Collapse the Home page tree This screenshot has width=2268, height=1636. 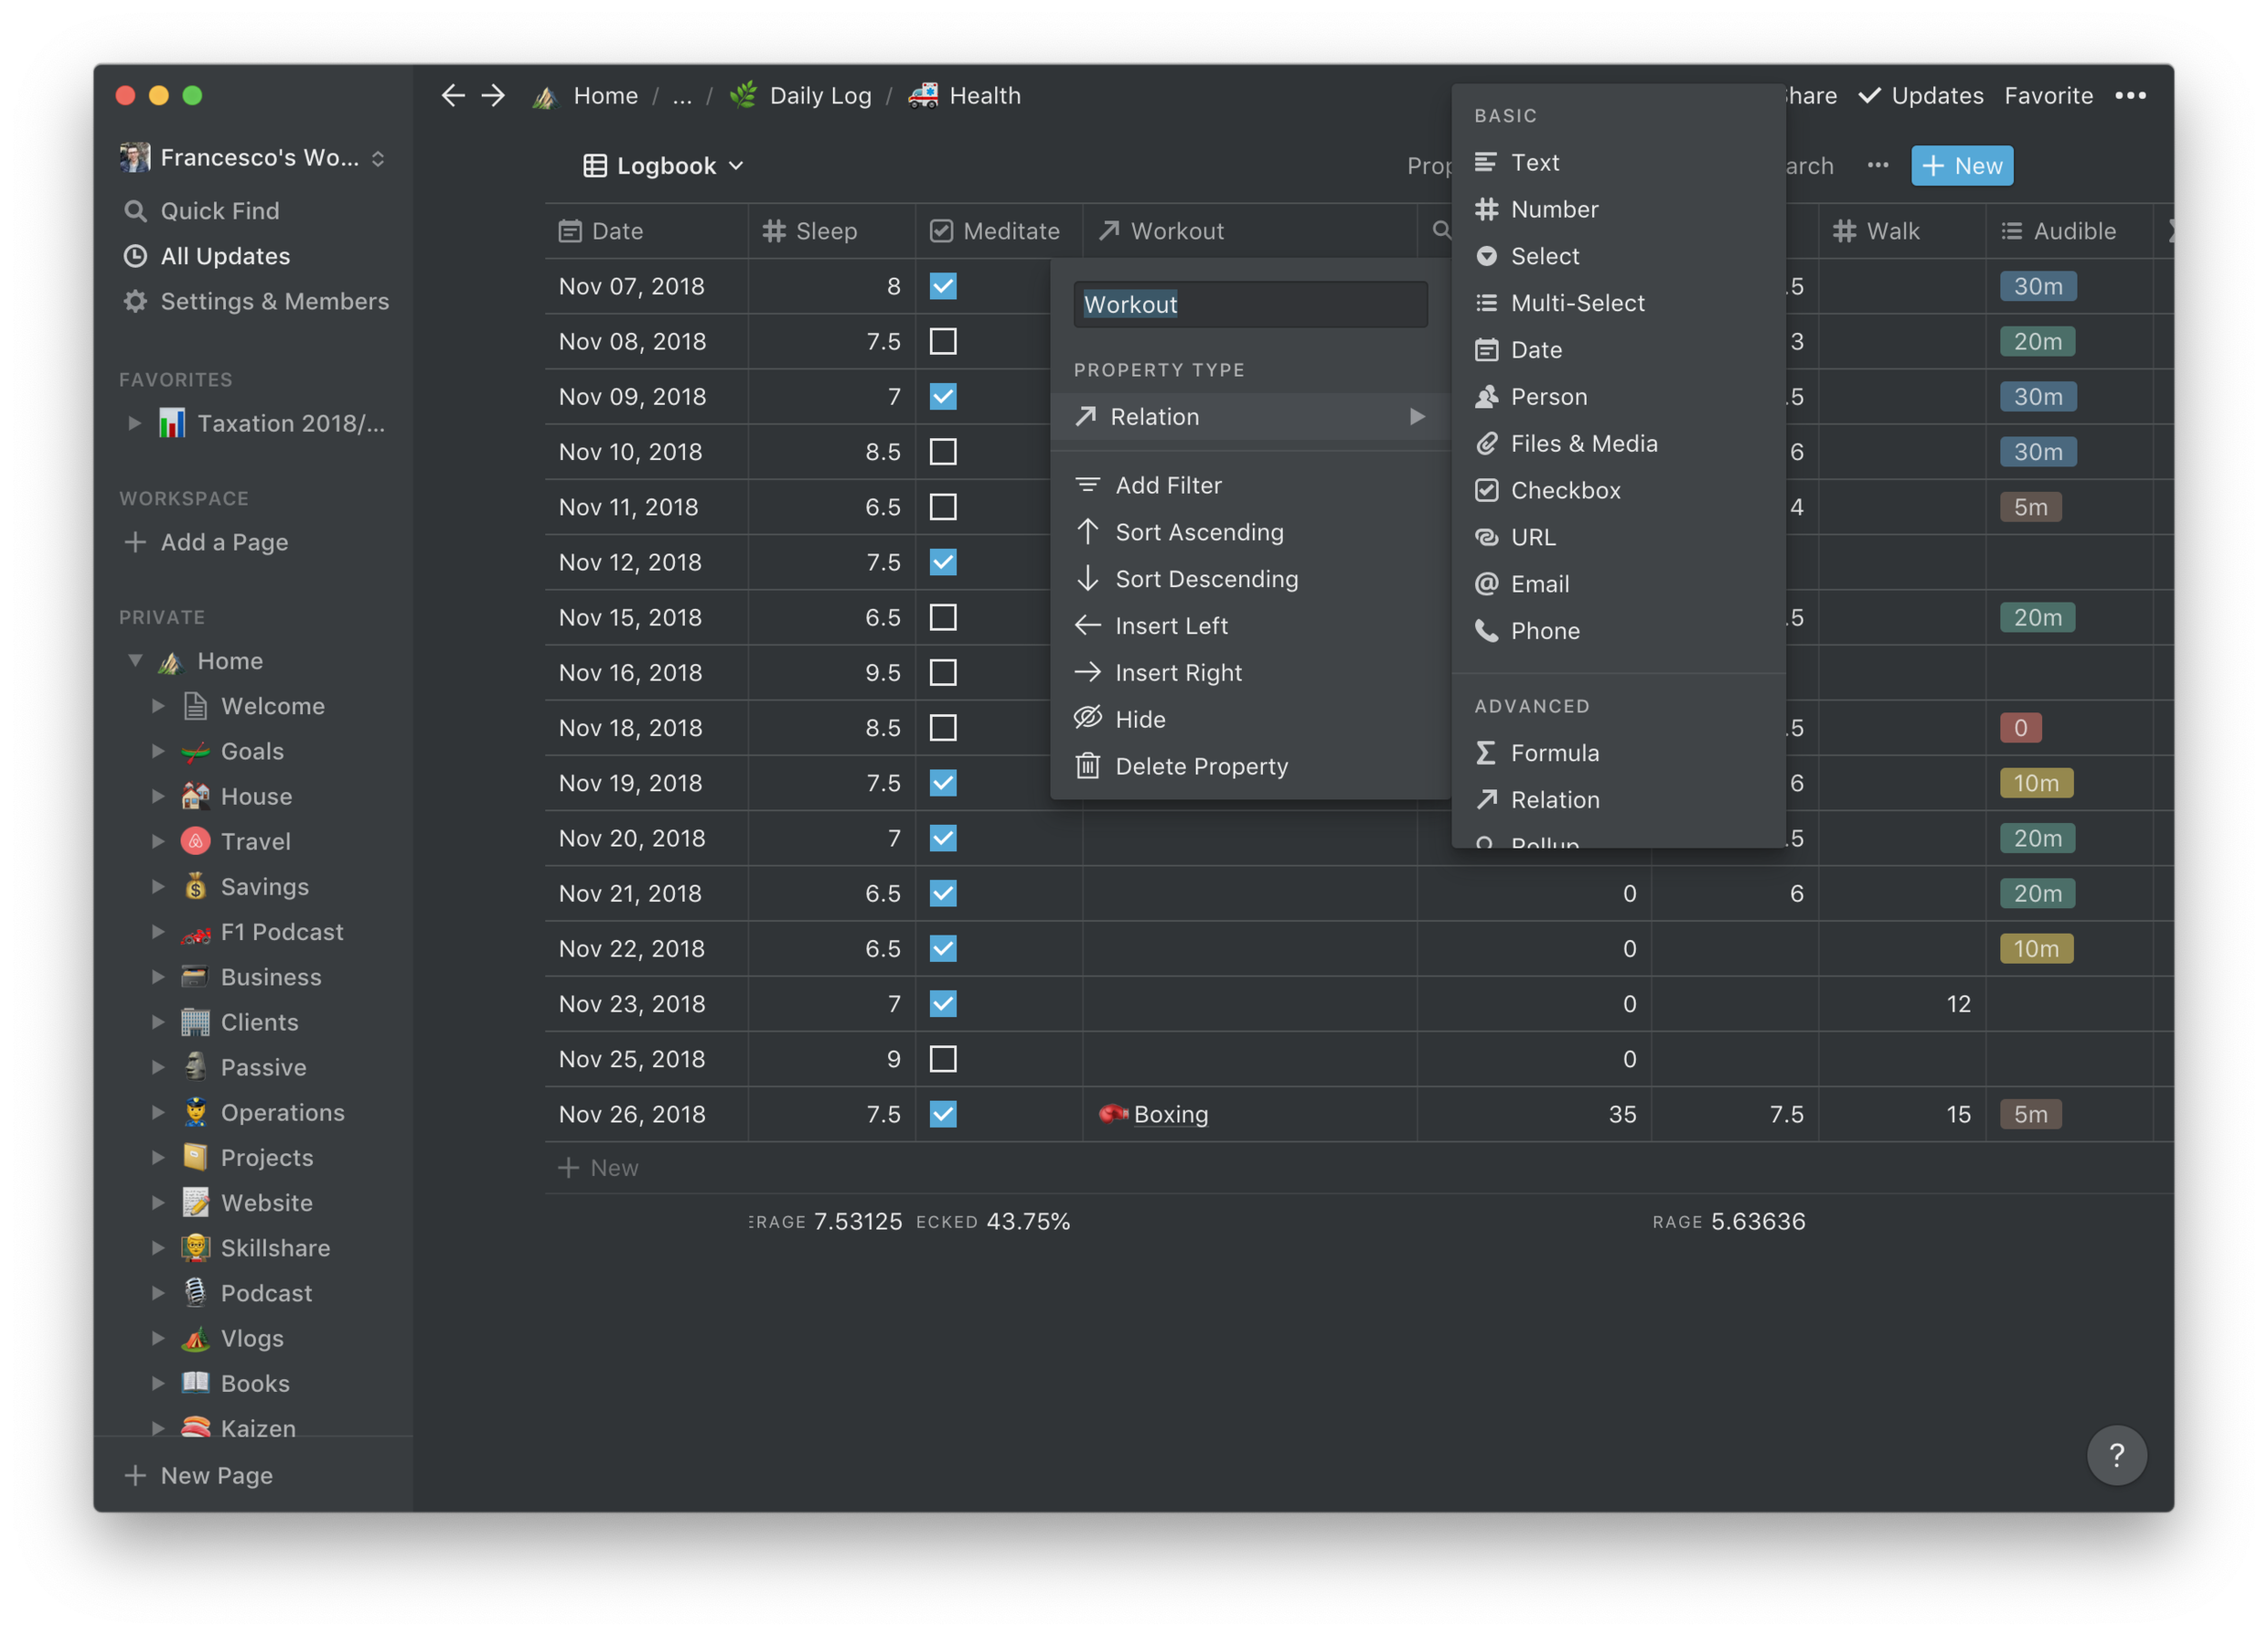pyautogui.click(x=137, y=660)
